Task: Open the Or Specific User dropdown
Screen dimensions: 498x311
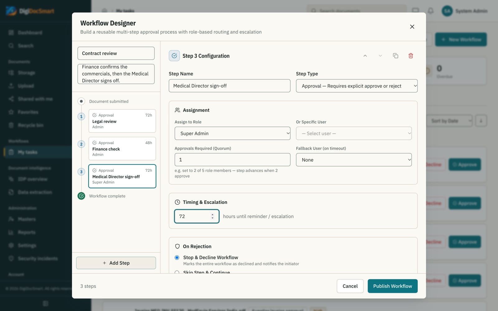Action: coord(354,133)
